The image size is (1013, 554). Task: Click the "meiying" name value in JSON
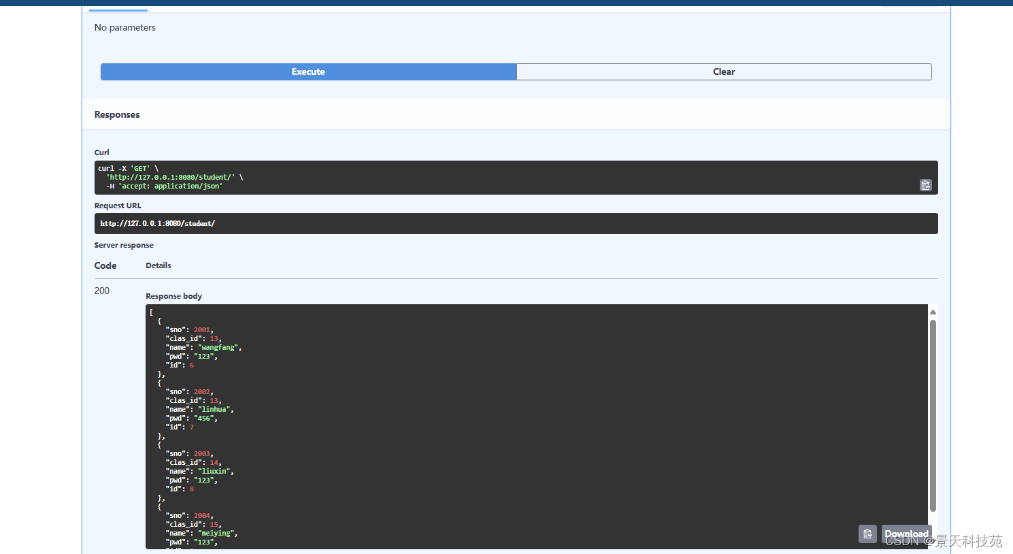click(216, 533)
